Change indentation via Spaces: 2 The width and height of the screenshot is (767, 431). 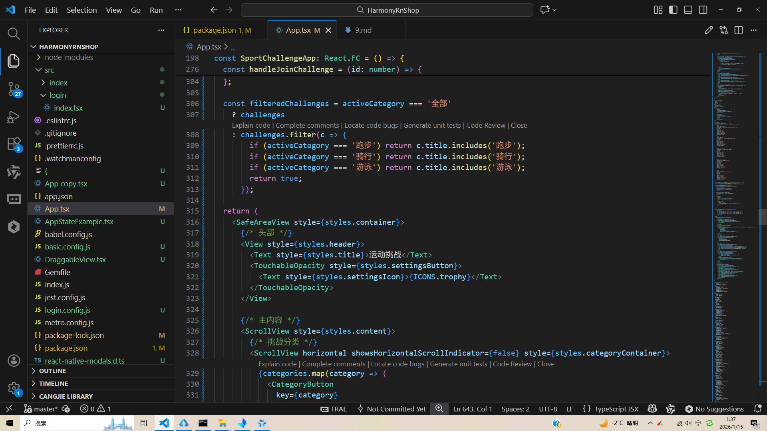pos(515,409)
